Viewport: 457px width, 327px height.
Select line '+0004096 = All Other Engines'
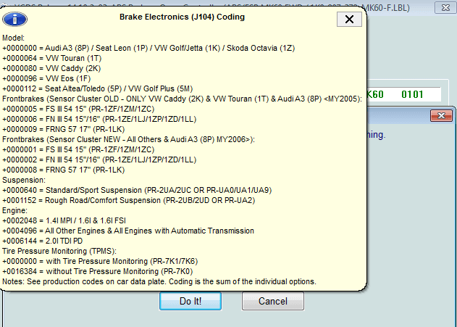pyautogui.click(x=128, y=231)
